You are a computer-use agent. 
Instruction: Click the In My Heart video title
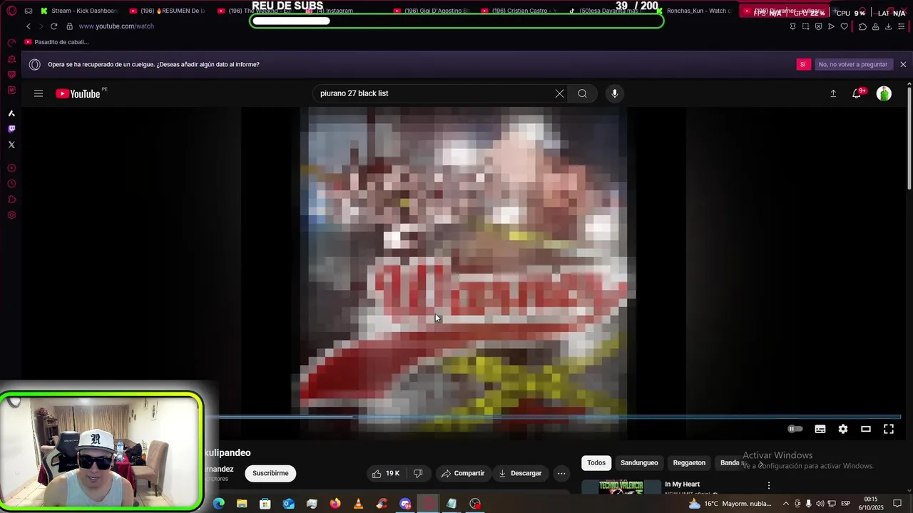(x=683, y=484)
